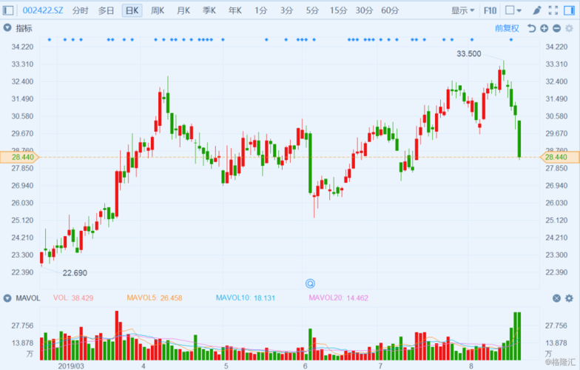580x370 pixels.
Task: Expand the MAVOL indicator selector
Action: 8,298
